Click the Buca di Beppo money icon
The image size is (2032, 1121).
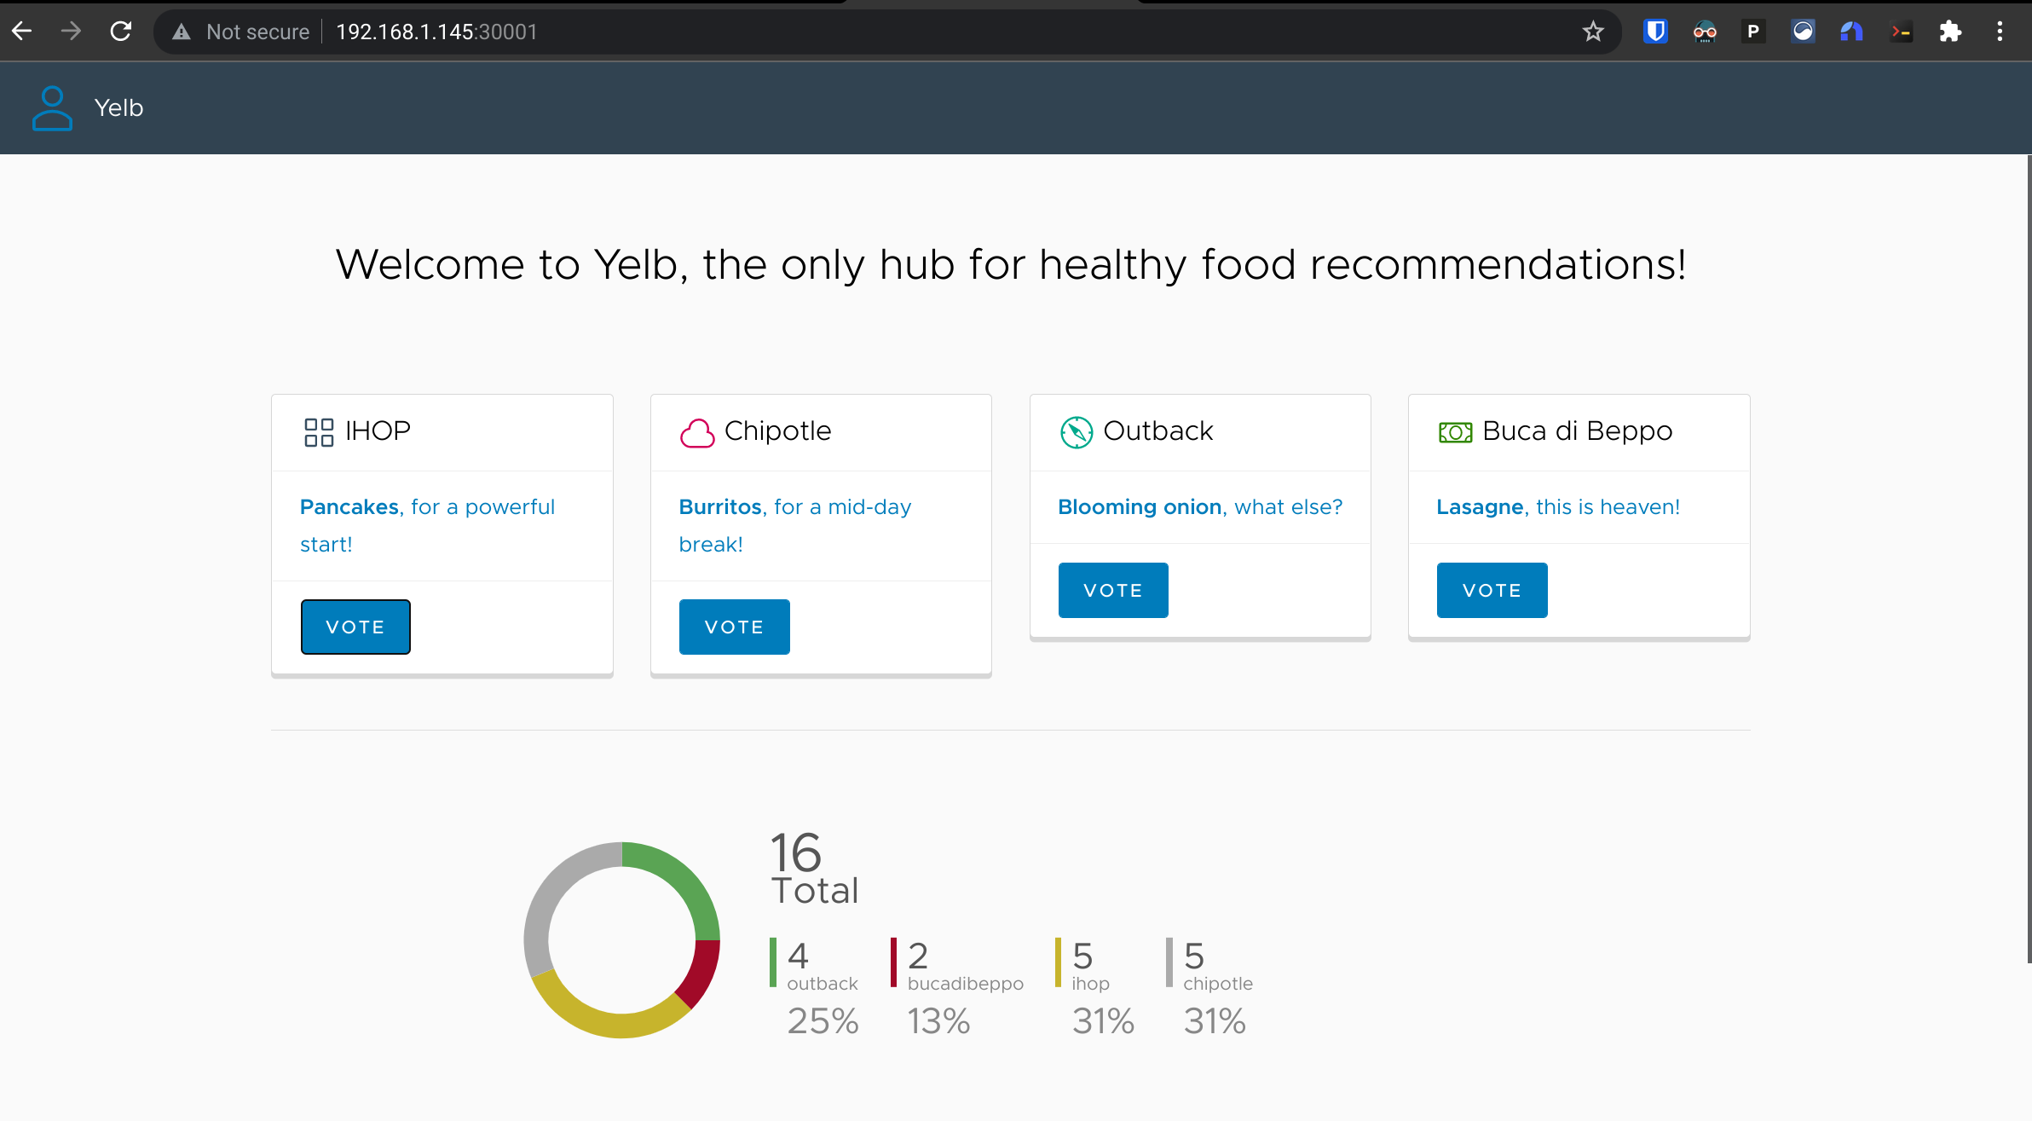[1455, 433]
